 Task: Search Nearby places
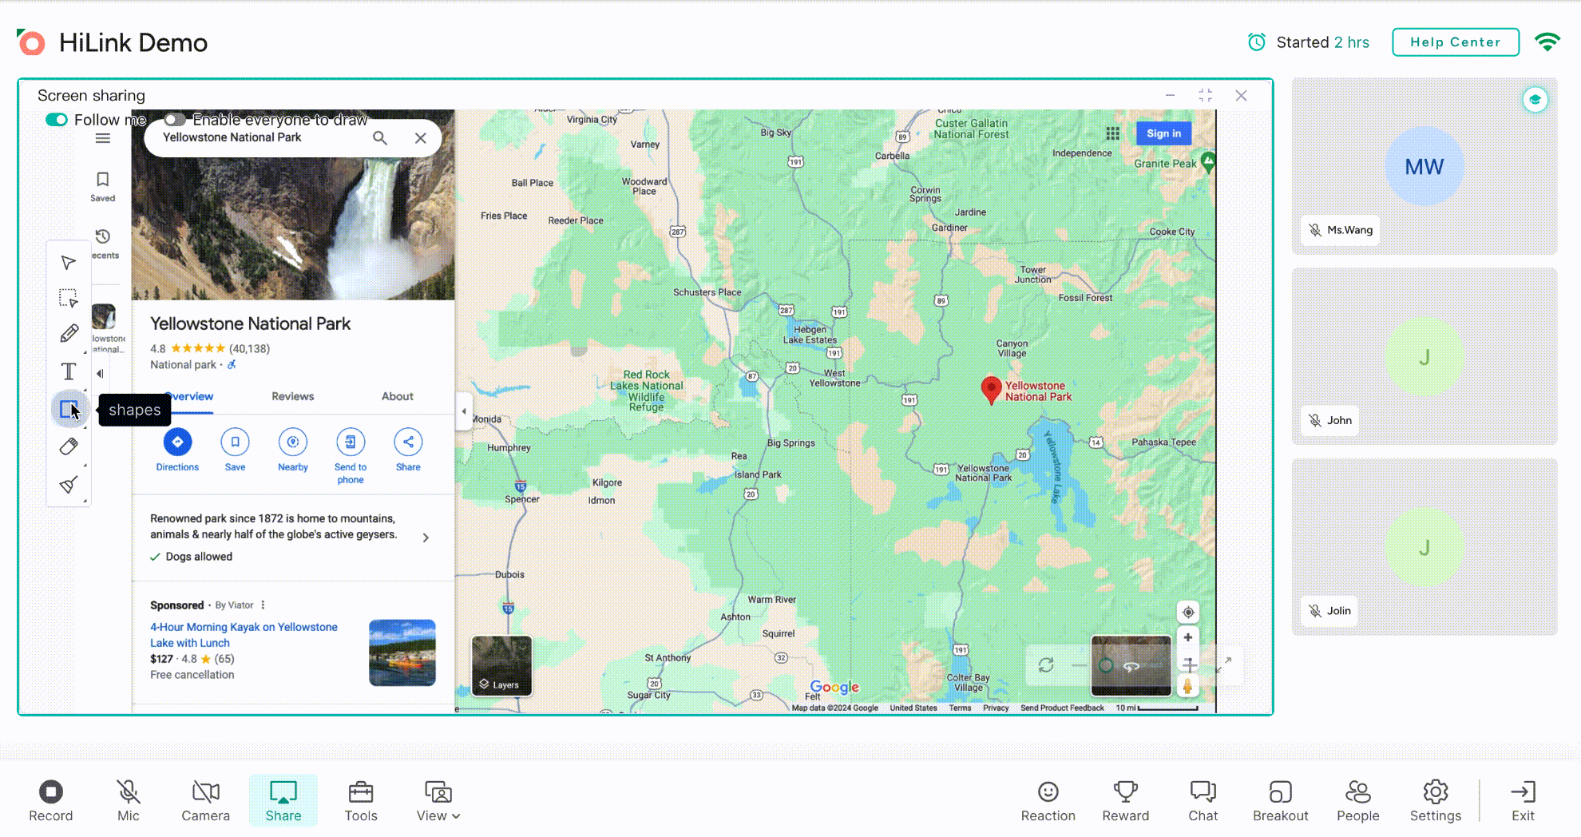[293, 450]
